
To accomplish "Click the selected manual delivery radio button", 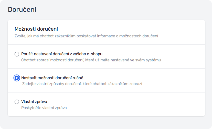I will [x=17, y=78].
